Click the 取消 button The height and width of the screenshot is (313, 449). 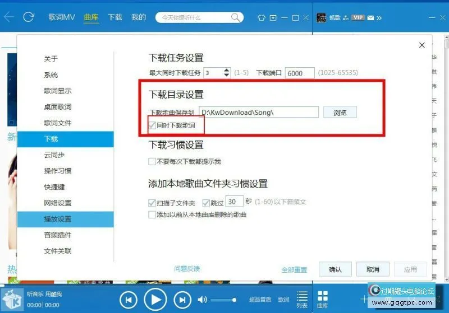[x=373, y=269]
